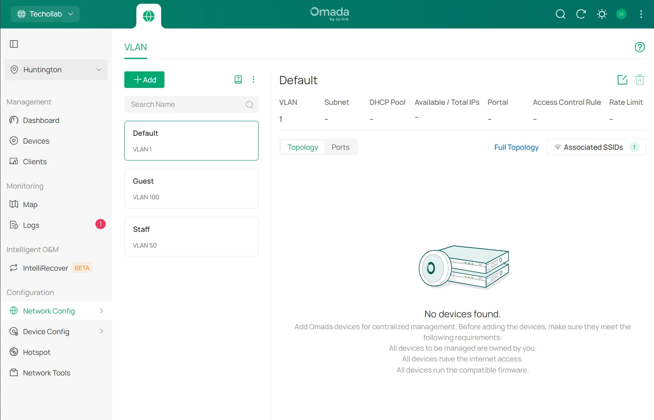Select the globe network tab
654x420 pixels.
point(149,16)
